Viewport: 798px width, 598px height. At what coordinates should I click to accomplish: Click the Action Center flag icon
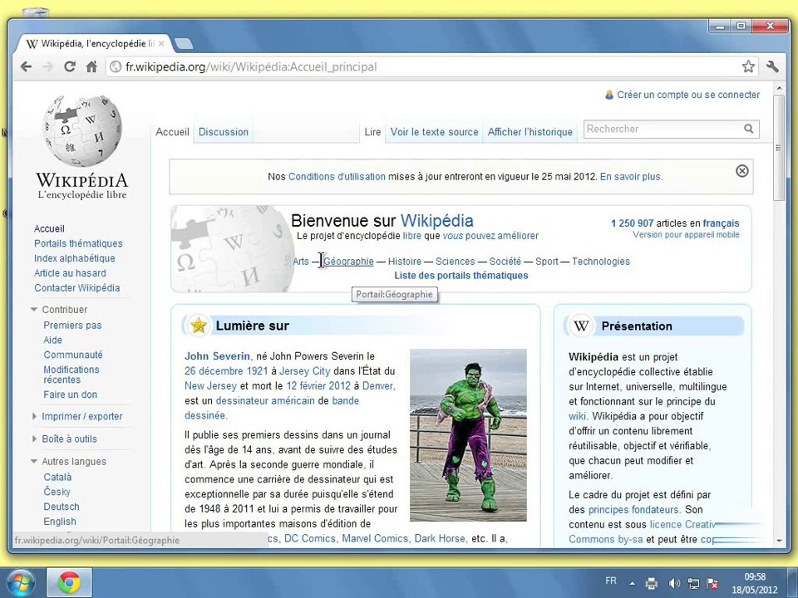(713, 583)
